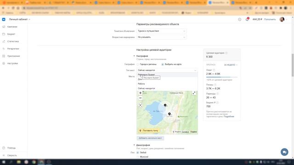This screenshot has width=294, height=165.
Task: Zoom out on the map
Action: click(x=140, y=98)
